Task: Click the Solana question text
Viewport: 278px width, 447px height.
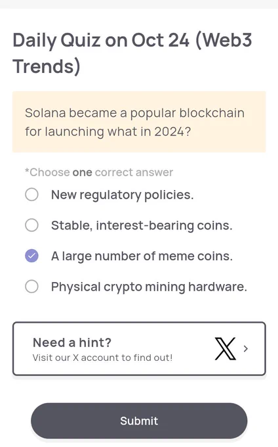Action: 134,122
